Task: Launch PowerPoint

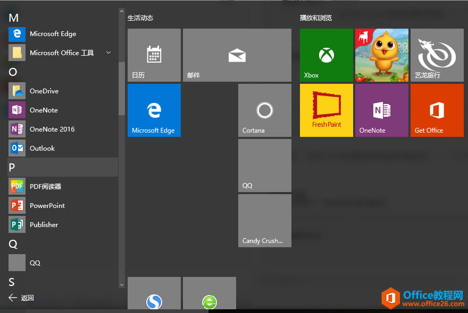Action: click(47, 205)
